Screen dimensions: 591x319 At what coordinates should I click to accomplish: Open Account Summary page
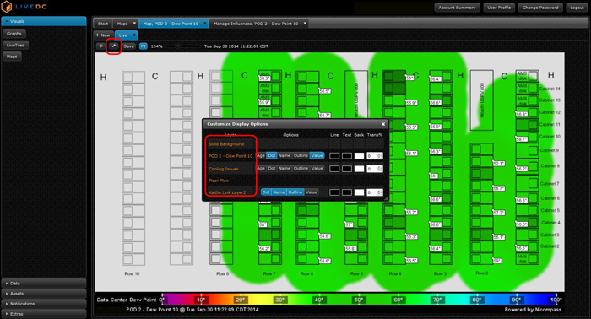coord(457,8)
